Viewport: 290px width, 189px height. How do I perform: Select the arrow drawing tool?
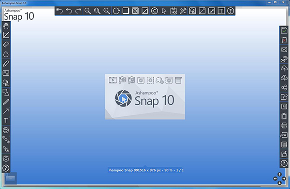pyautogui.click(x=6, y=111)
